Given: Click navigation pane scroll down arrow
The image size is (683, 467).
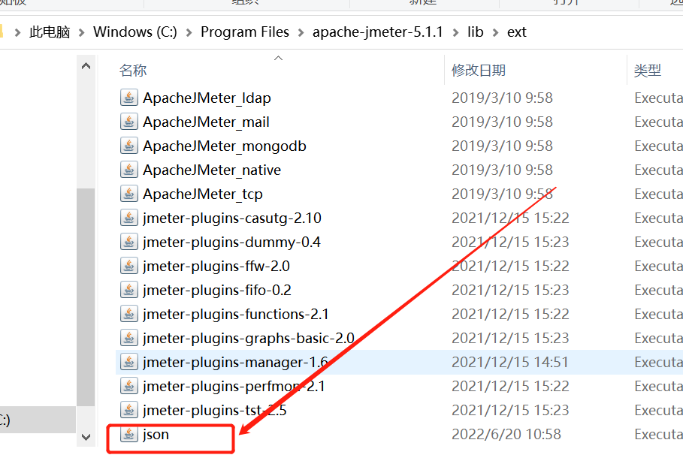Looking at the screenshot, I should point(86,436).
